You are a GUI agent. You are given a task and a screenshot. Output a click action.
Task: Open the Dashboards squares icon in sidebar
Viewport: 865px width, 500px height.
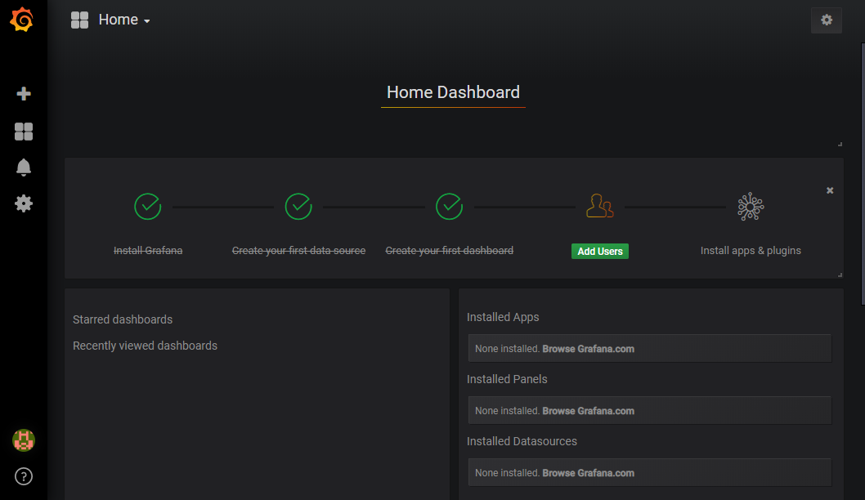pyautogui.click(x=24, y=132)
